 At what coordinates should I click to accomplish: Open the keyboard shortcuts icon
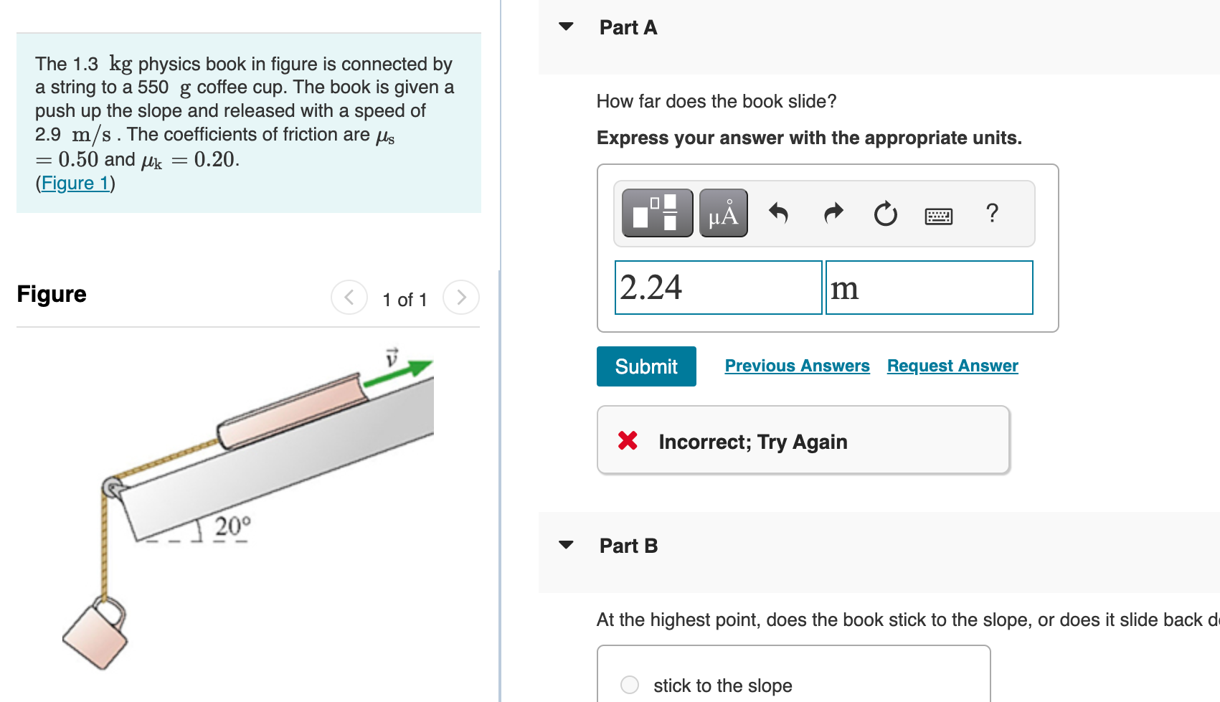coord(938,215)
